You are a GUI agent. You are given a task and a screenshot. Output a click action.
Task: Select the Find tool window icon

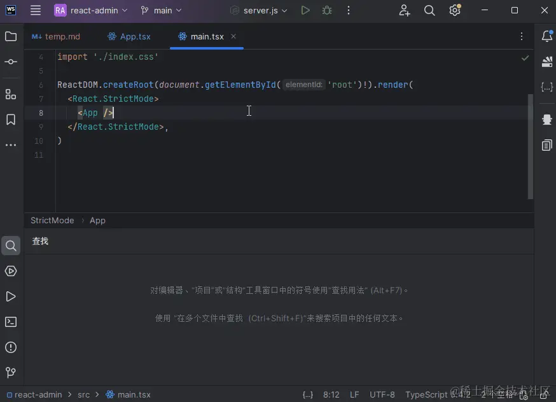(x=11, y=246)
